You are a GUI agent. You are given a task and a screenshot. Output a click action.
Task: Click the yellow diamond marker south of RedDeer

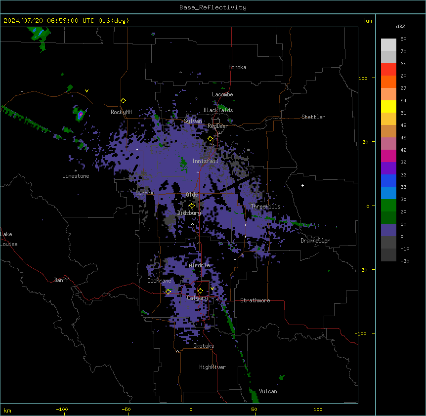211,139
